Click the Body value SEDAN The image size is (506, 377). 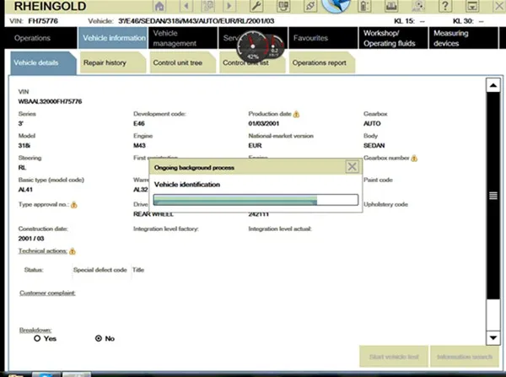374,146
